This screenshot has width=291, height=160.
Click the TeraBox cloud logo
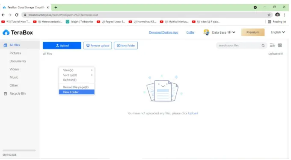pyautogui.click(x=6, y=32)
